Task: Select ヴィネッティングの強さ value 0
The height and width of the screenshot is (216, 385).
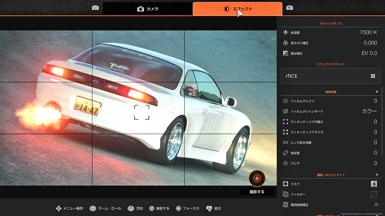Action: point(375,121)
